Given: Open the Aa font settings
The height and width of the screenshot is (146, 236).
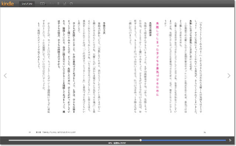Looking at the screenshot, I should click(x=51, y=4).
